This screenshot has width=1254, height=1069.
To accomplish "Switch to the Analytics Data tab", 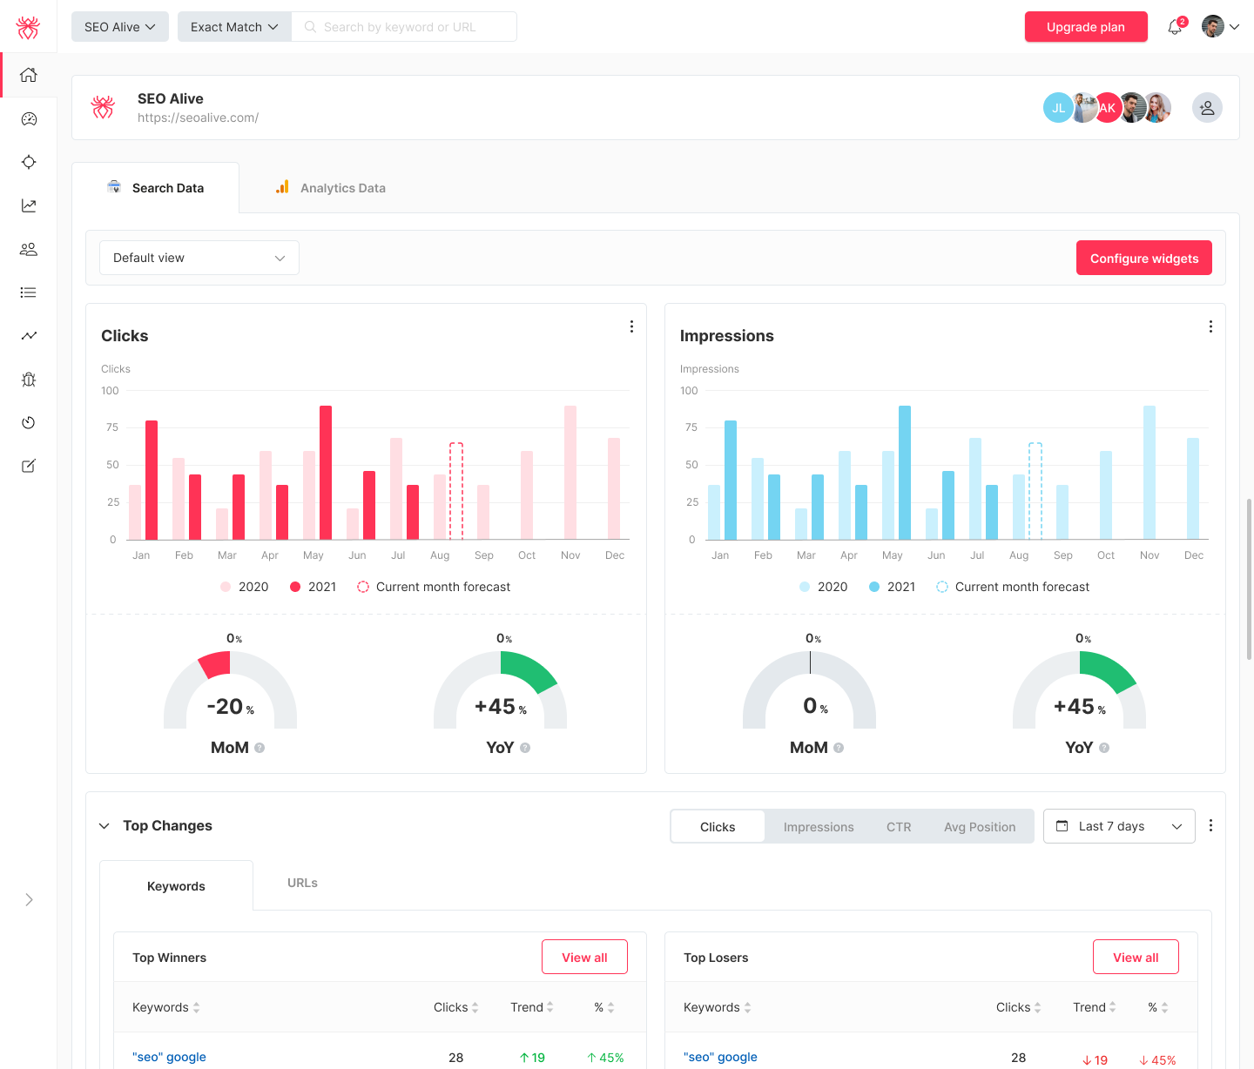I will click(330, 188).
